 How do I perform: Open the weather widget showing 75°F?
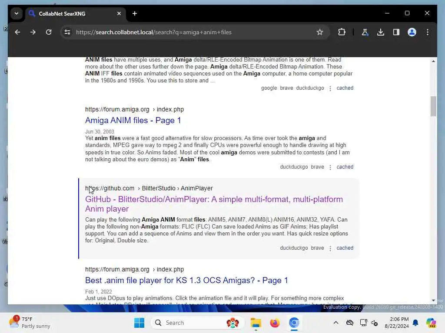pyautogui.click(x=30, y=323)
